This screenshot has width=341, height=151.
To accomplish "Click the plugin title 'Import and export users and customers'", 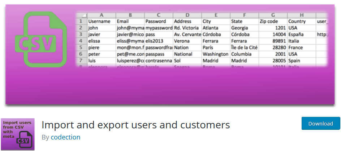I will click(135, 125).
